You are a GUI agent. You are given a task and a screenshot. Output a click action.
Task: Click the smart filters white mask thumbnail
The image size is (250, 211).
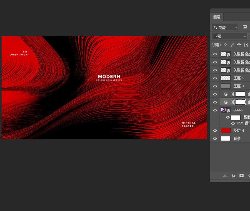236,118
